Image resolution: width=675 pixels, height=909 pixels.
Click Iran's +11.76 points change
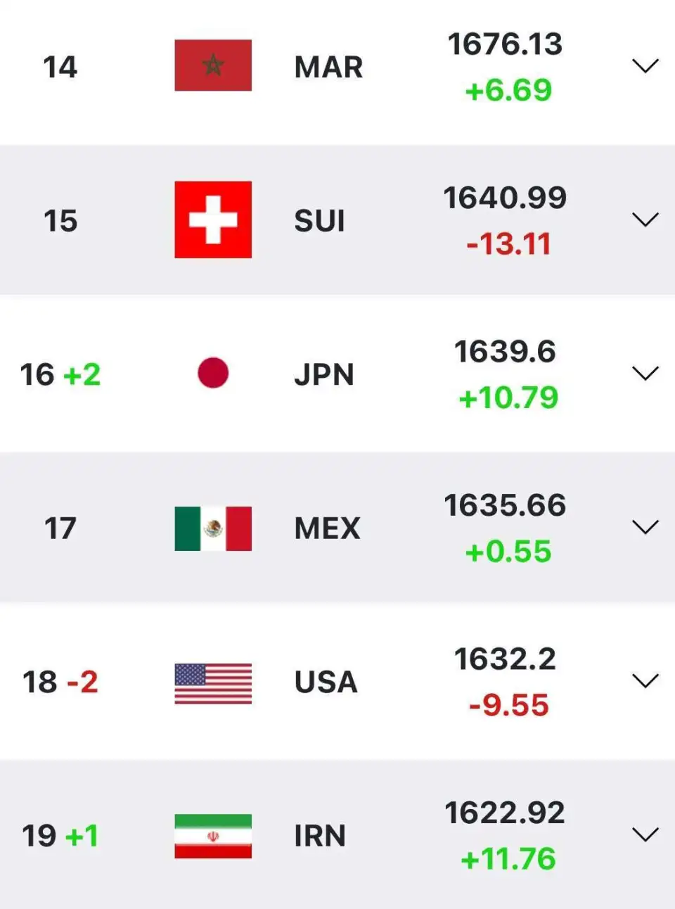point(508,859)
